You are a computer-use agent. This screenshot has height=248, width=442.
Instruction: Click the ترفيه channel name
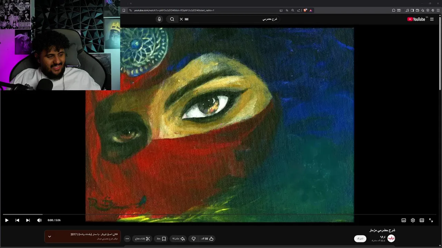coord(383,237)
